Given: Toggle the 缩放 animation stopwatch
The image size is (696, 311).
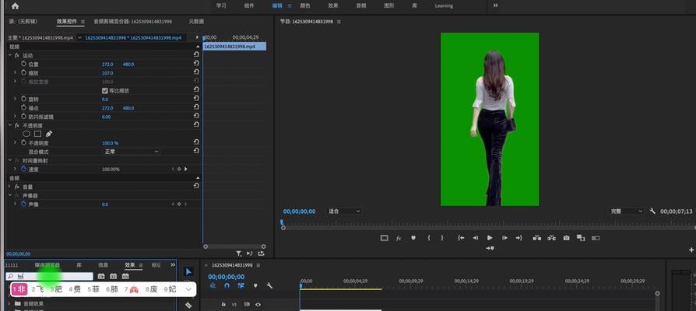Looking at the screenshot, I should pos(23,72).
